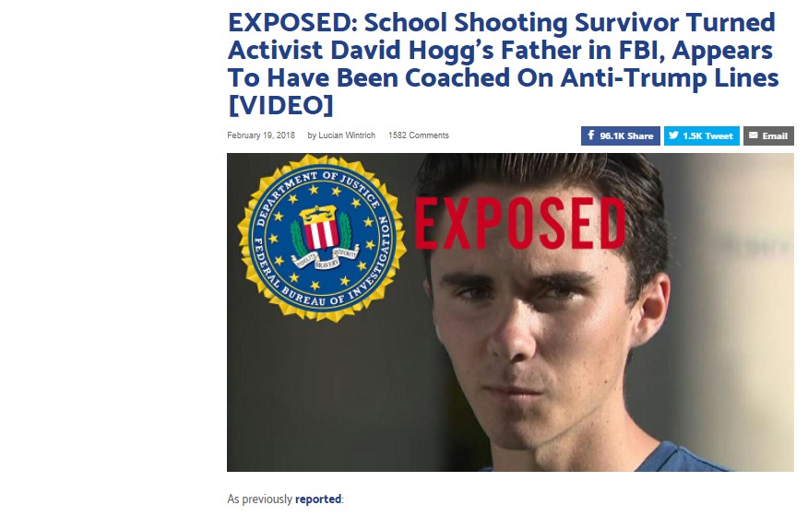Click the '[VIDEO]' tag in the headline
Screen dimensions: 808x517
click(280, 105)
